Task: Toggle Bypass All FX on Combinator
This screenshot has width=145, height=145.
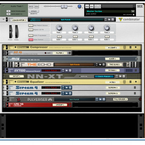Action: click(31, 30)
